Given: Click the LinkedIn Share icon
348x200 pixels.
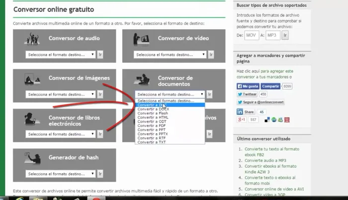Looking at the screenshot, I should coord(240,111).
